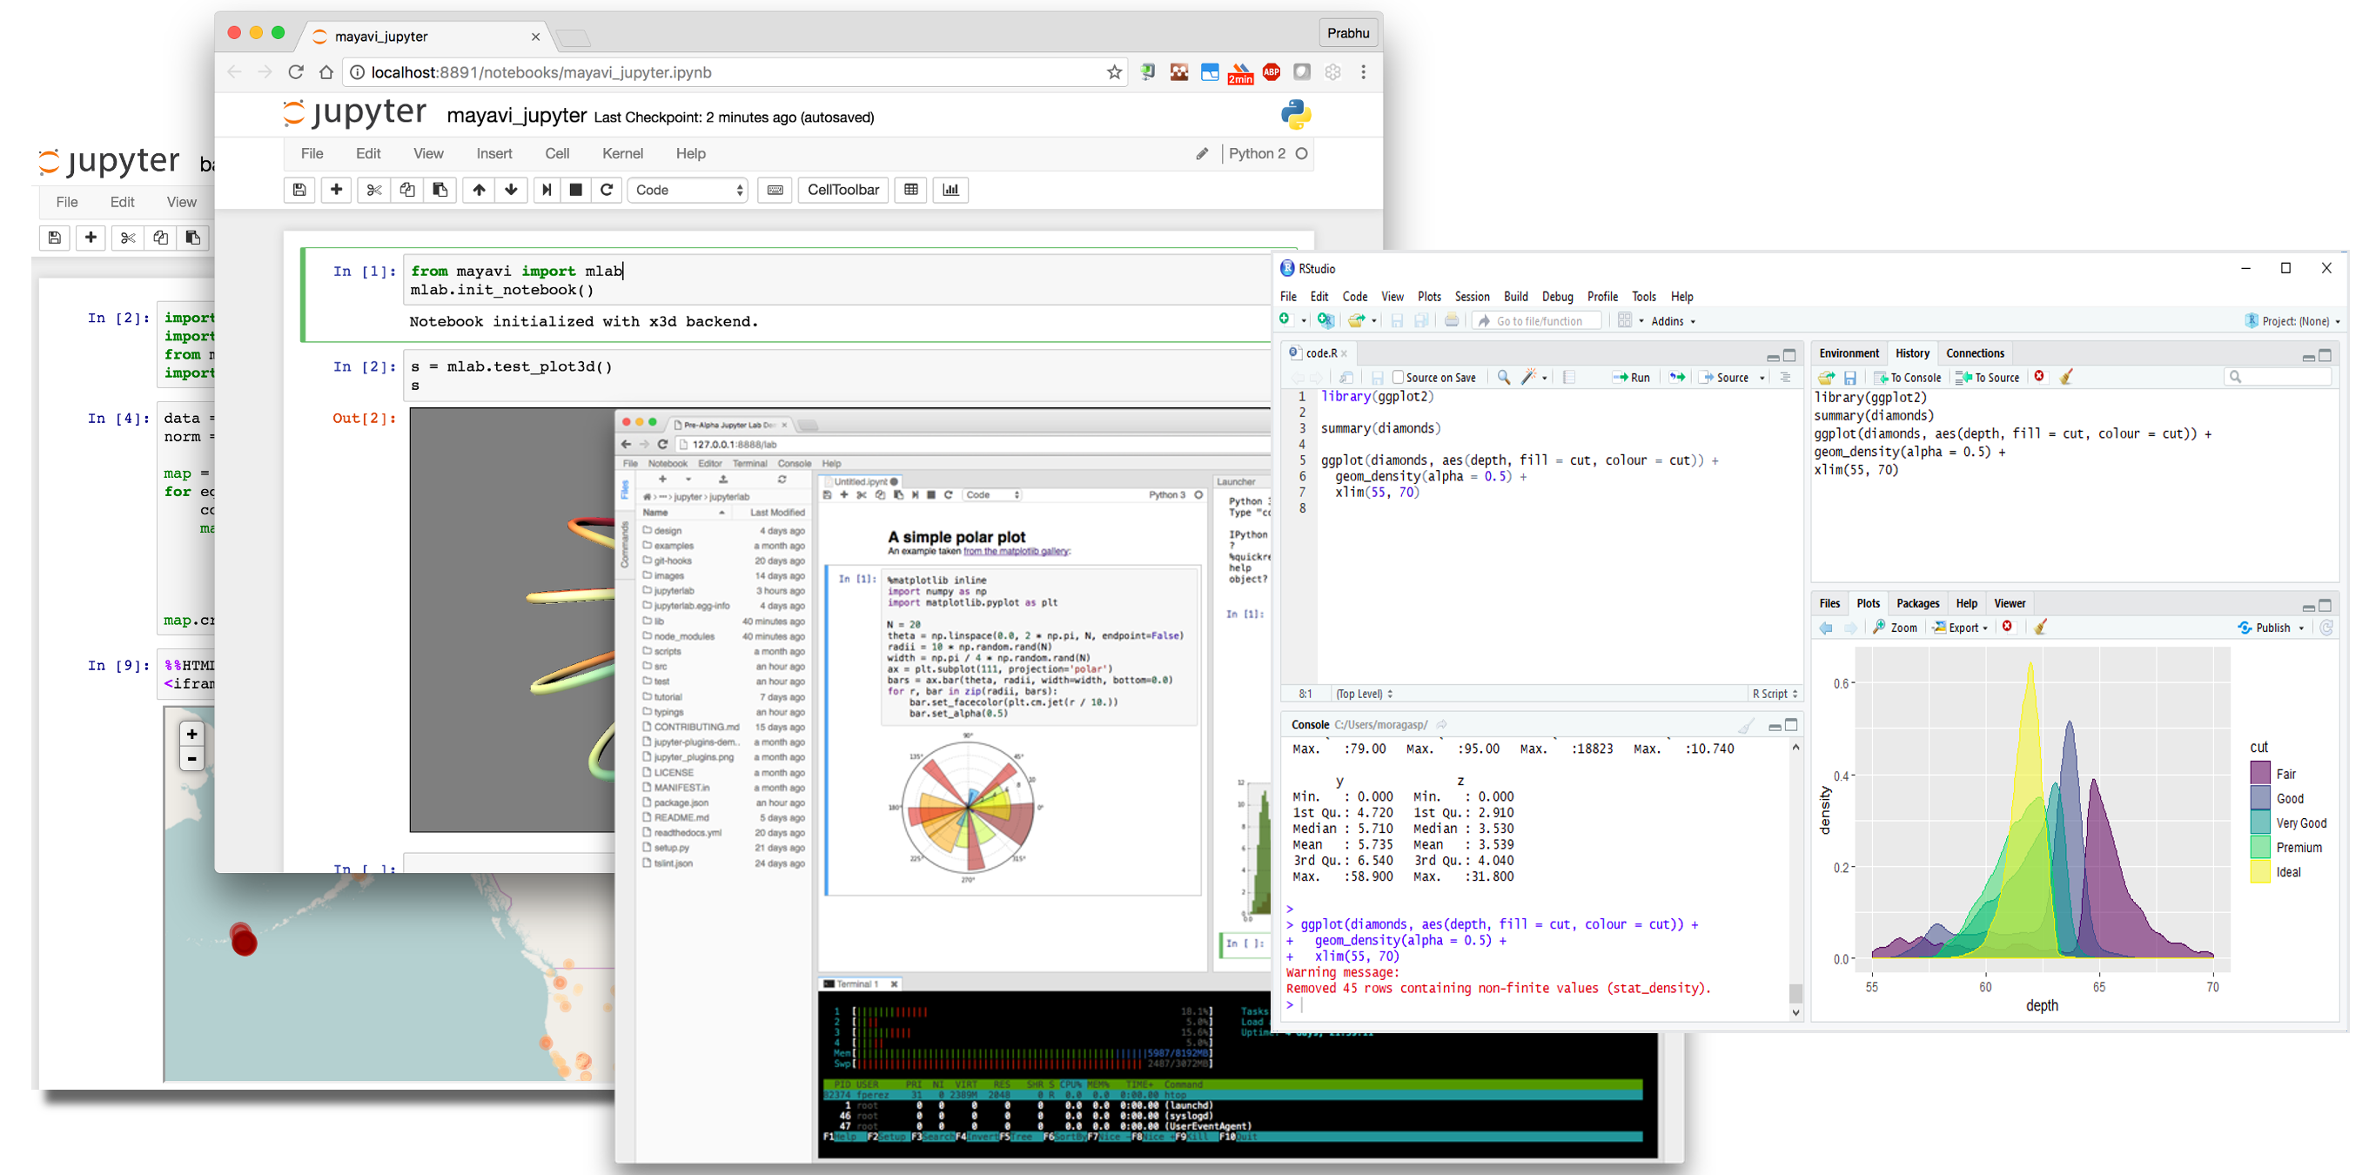Open the examples folder in JupyterLab file browser
2369x1175 pixels.
tap(674, 546)
